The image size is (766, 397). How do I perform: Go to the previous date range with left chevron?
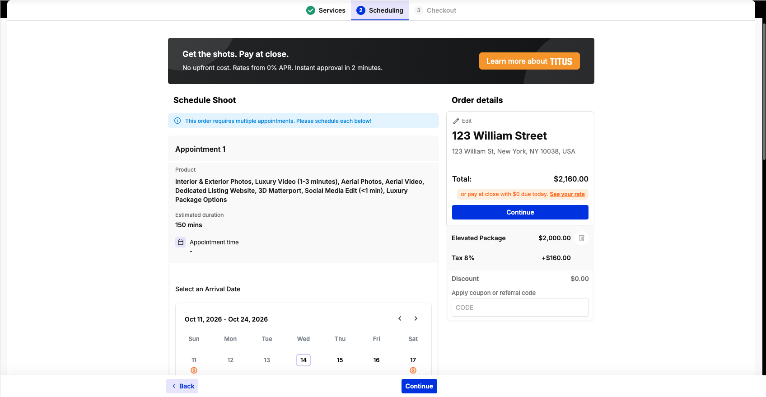coord(400,318)
